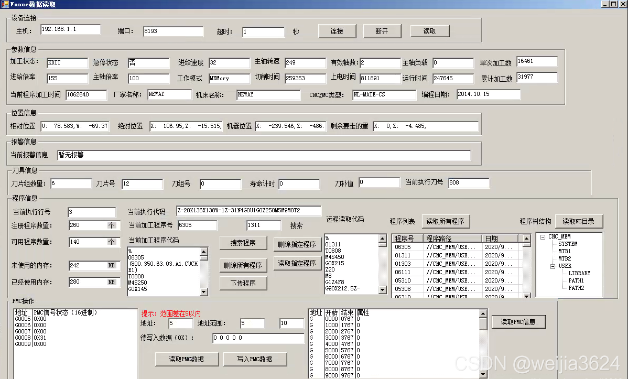Viewport: 628px width, 379px height.
Task: Click scroll down arrow of PMC info list
Action: (x=483, y=374)
